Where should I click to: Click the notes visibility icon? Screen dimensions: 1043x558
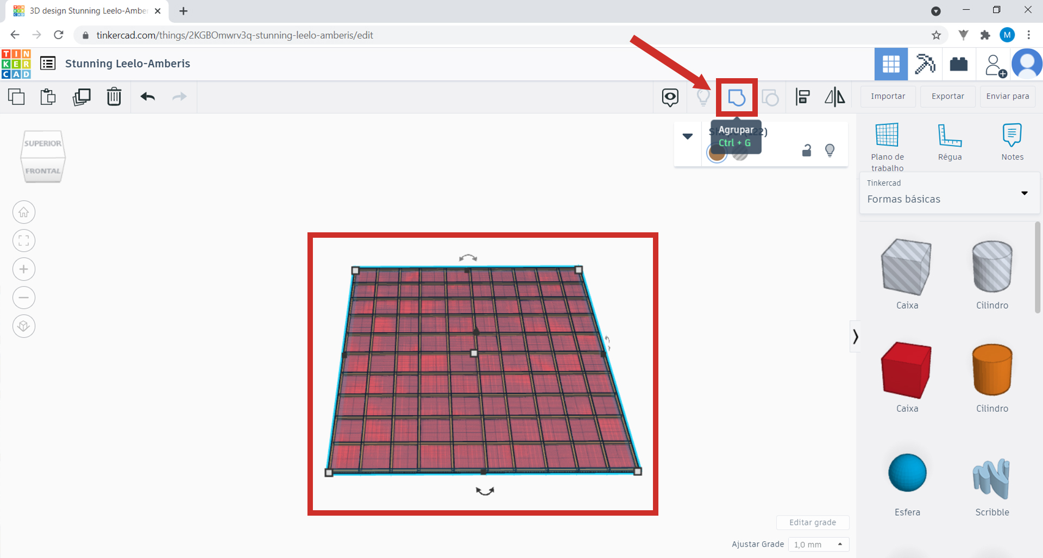(670, 97)
